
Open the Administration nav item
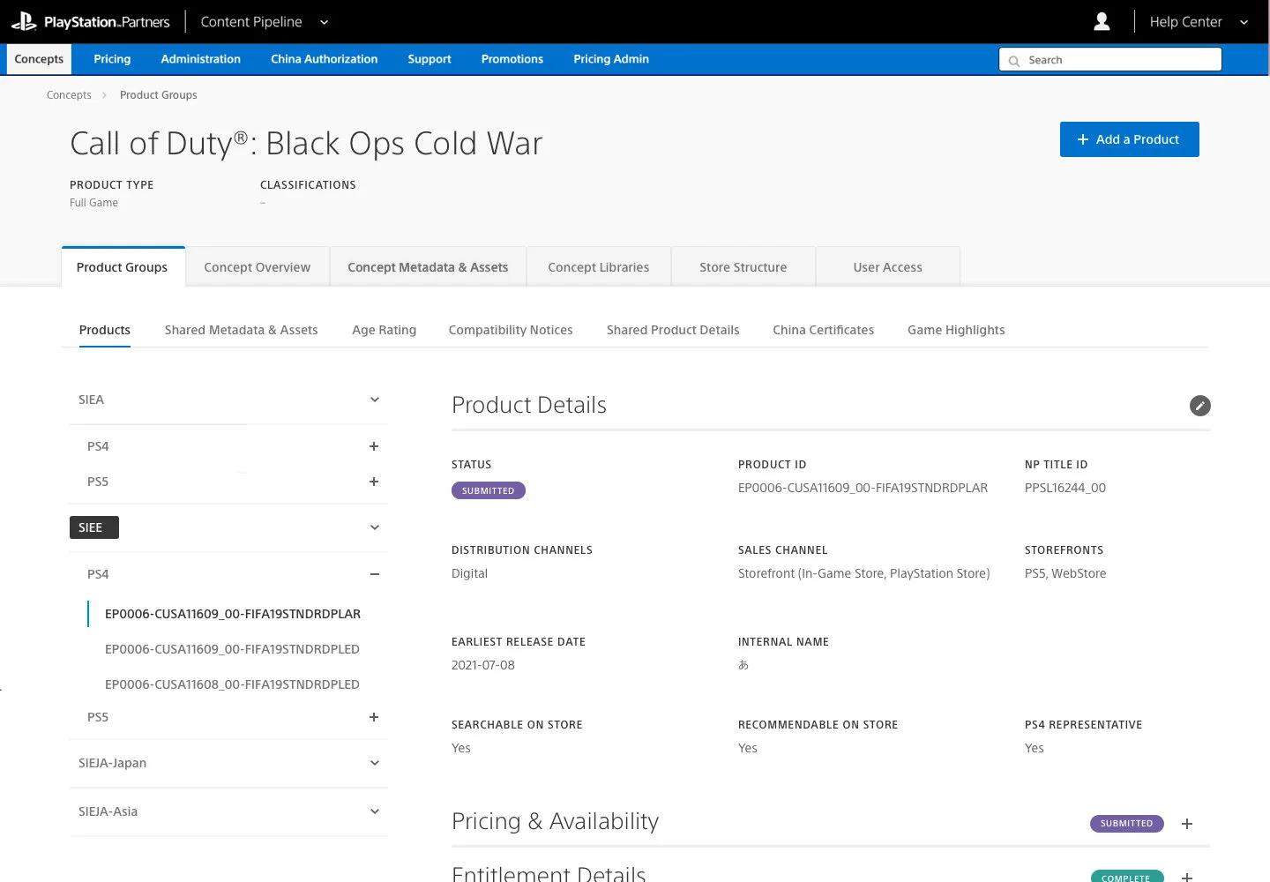point(200,59)
